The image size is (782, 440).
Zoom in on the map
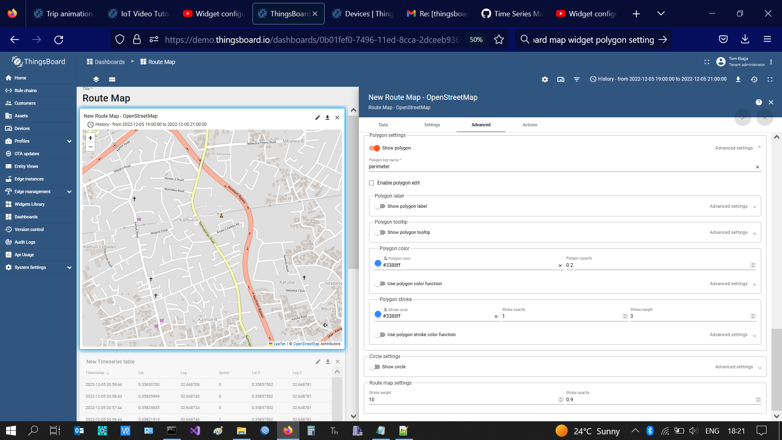[x=90, y=138]
